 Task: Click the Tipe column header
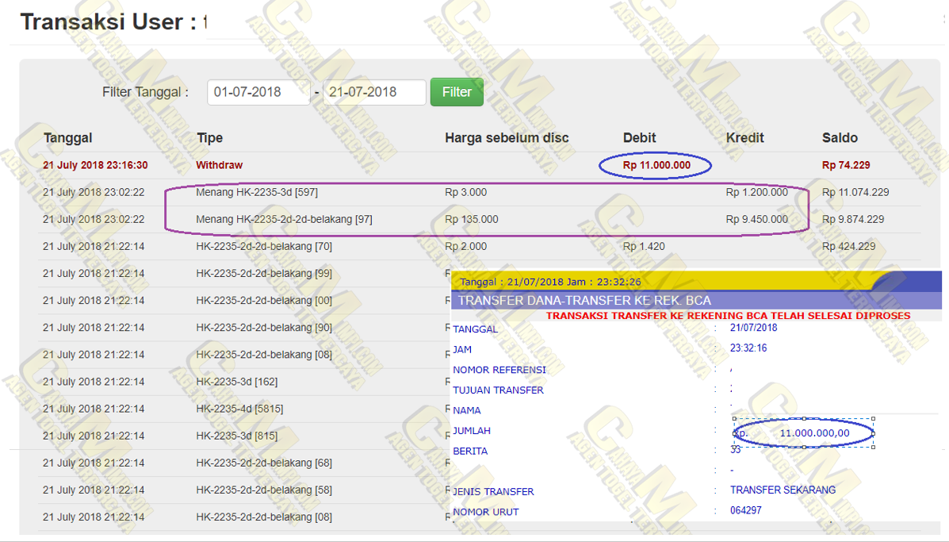[209, 138]
